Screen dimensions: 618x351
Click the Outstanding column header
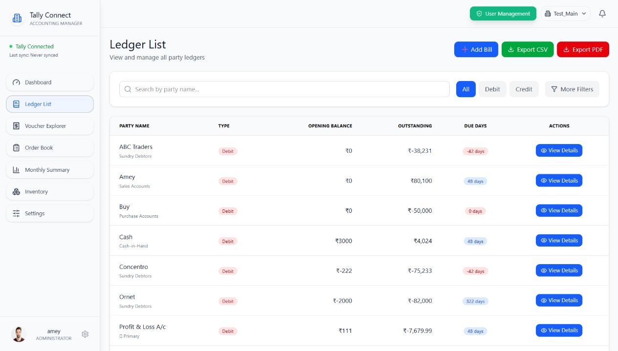coord(415,126)
